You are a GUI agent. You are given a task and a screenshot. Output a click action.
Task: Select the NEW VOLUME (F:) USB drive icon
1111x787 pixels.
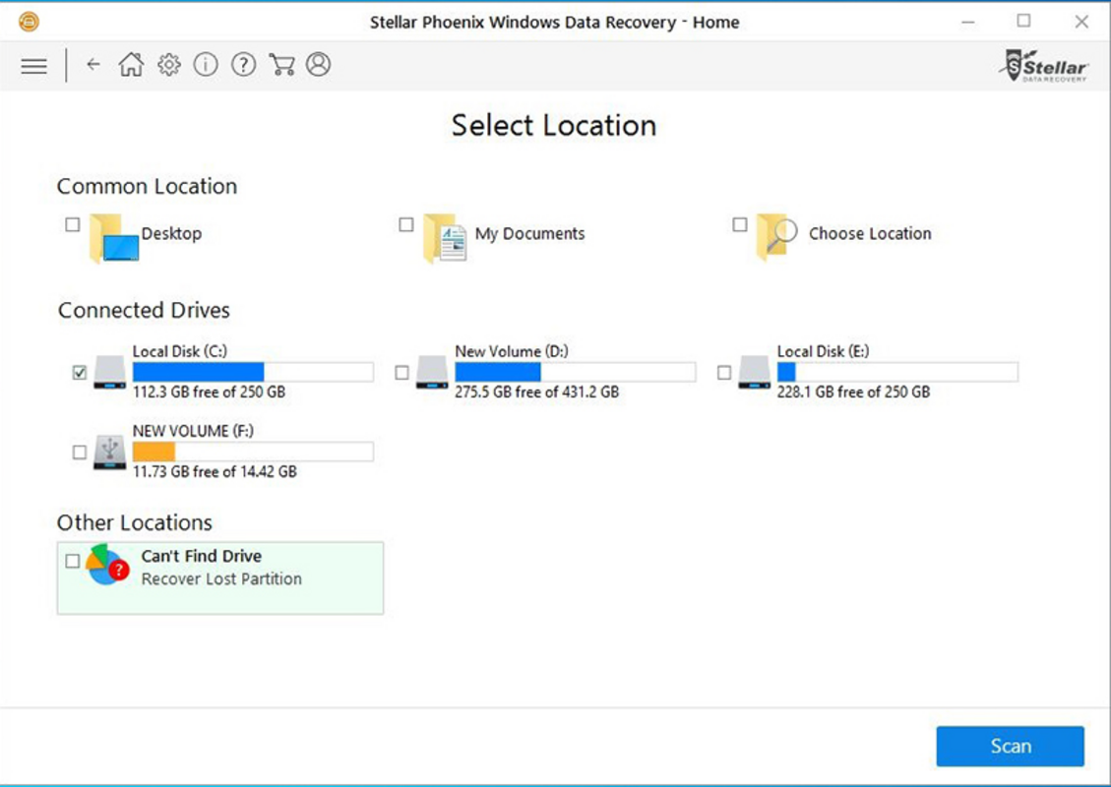click(110, 452)
